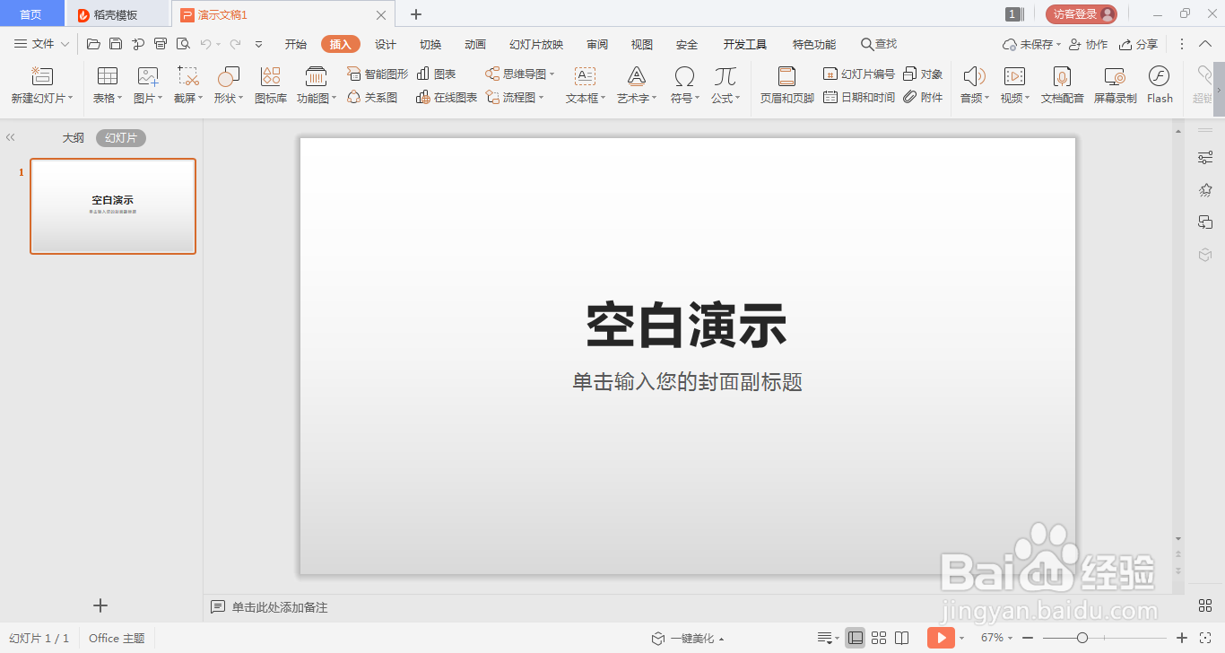Open the quick access toolbar customize arrow

pos(258,44)
